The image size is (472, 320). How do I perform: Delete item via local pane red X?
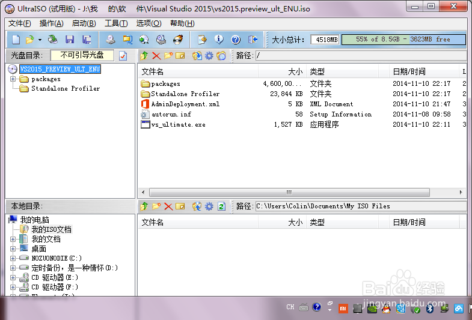point(168,207)
